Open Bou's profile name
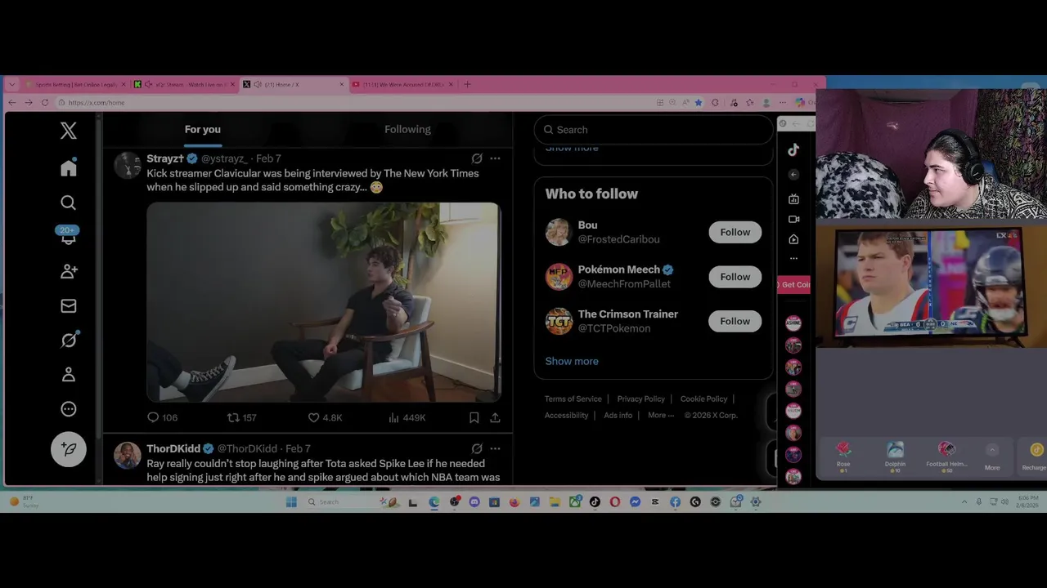This screenshot has width=1047, height=588. point(587,225)
